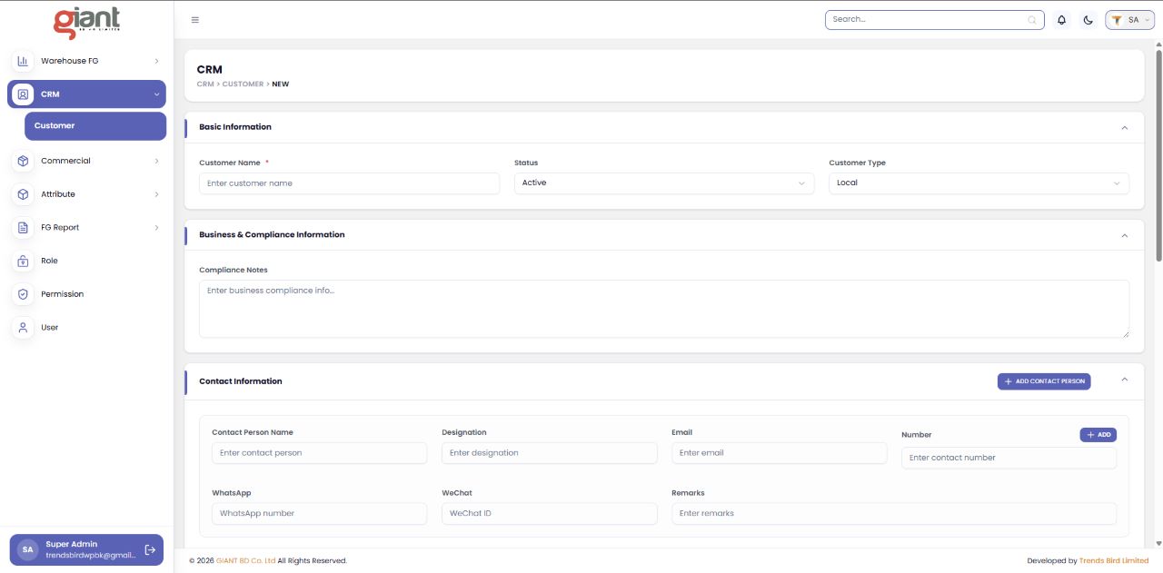Click the SA avatar in sidebar footer

[27, 549]
